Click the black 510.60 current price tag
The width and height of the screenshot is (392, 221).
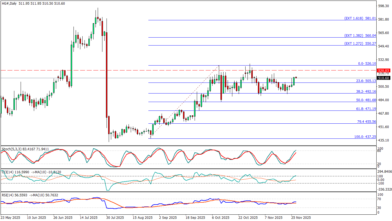click(x=383, y=78)
